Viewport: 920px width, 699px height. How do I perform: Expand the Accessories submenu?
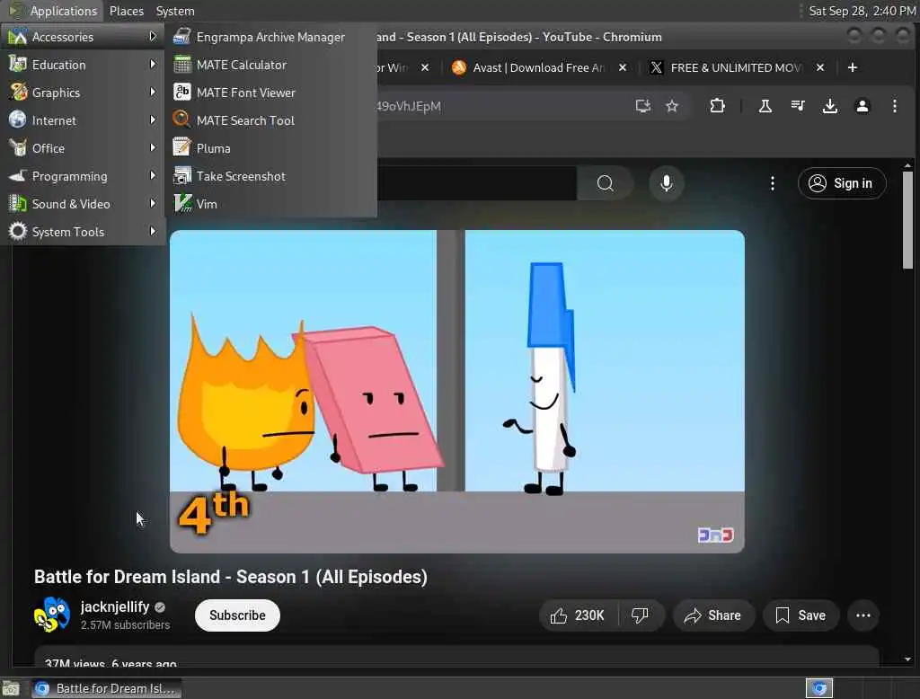[x=83, y=37]
